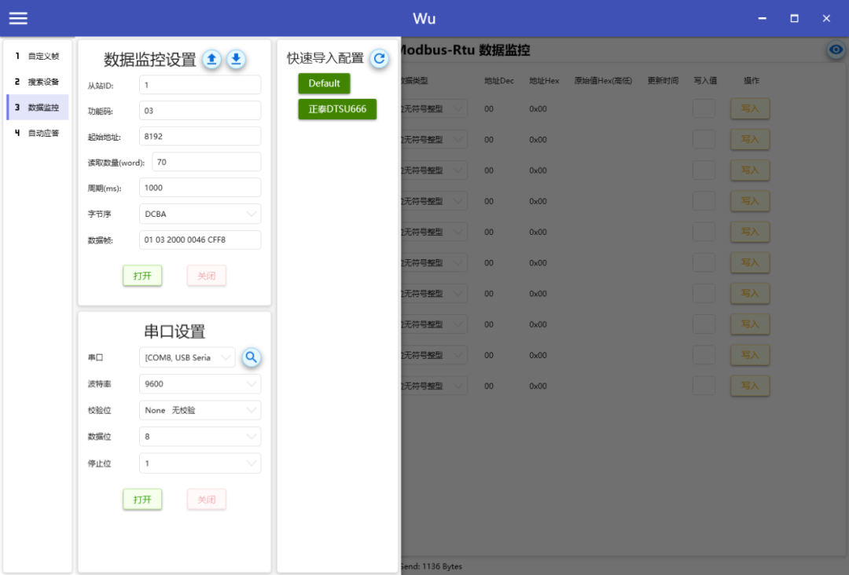Click the upload configuration arrow icon
Screen dimensions: 849x575
click(x=211, y=59)
